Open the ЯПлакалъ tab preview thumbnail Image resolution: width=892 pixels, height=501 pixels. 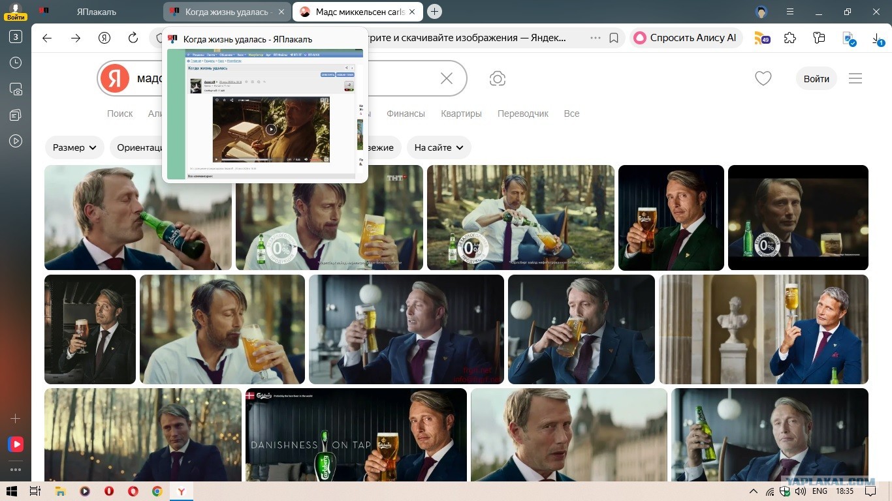click(x=265, y=113)
